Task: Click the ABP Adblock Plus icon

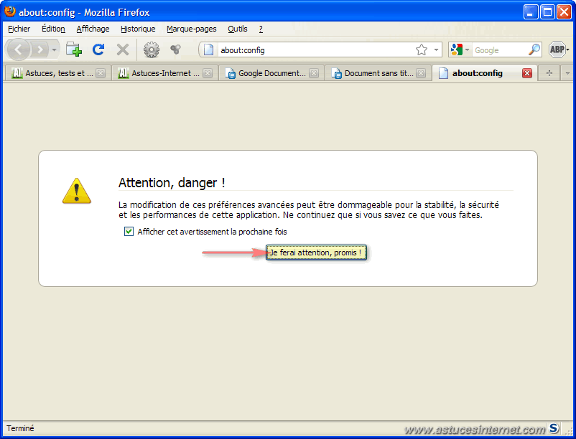Action: click(557, 49)
